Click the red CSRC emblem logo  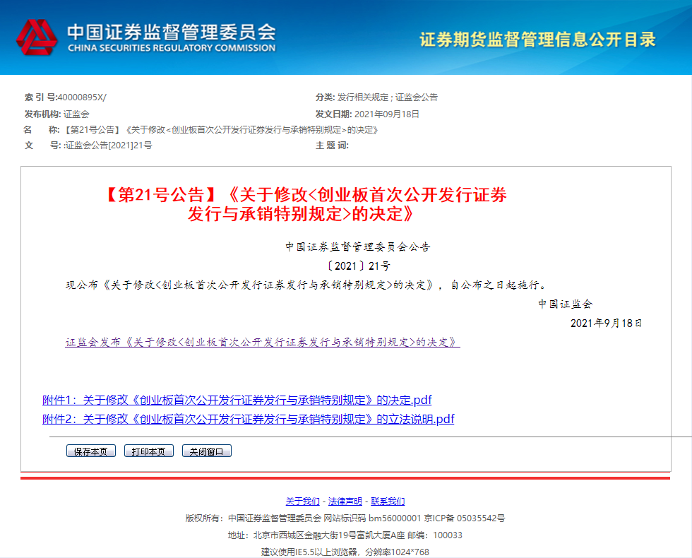pos(36,38)
